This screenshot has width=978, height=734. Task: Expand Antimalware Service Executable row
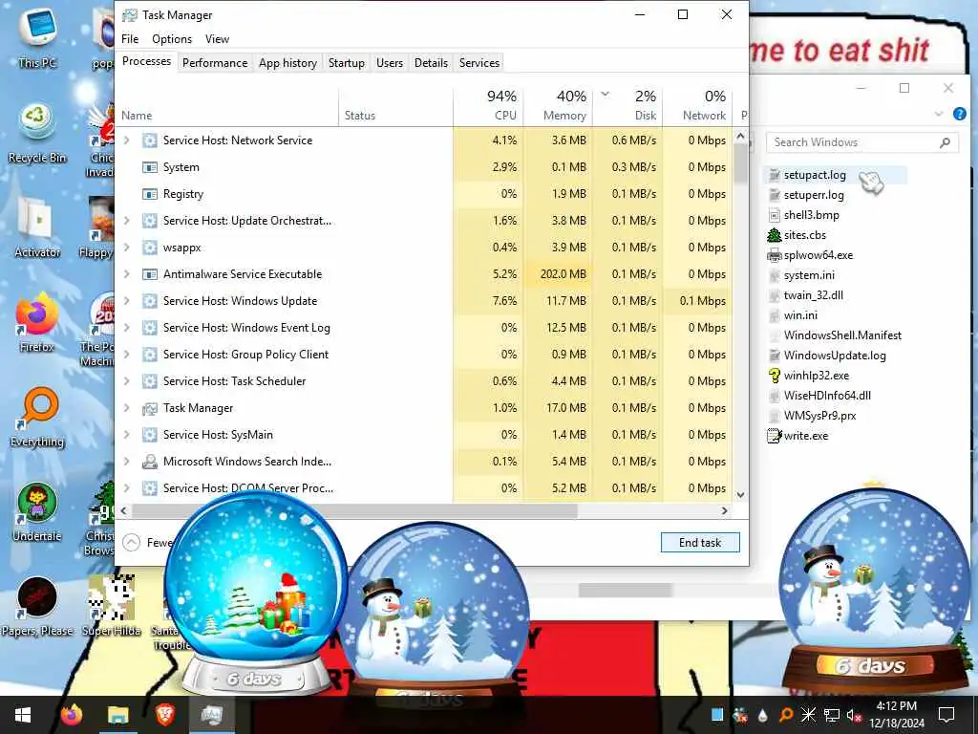[127, 274]
